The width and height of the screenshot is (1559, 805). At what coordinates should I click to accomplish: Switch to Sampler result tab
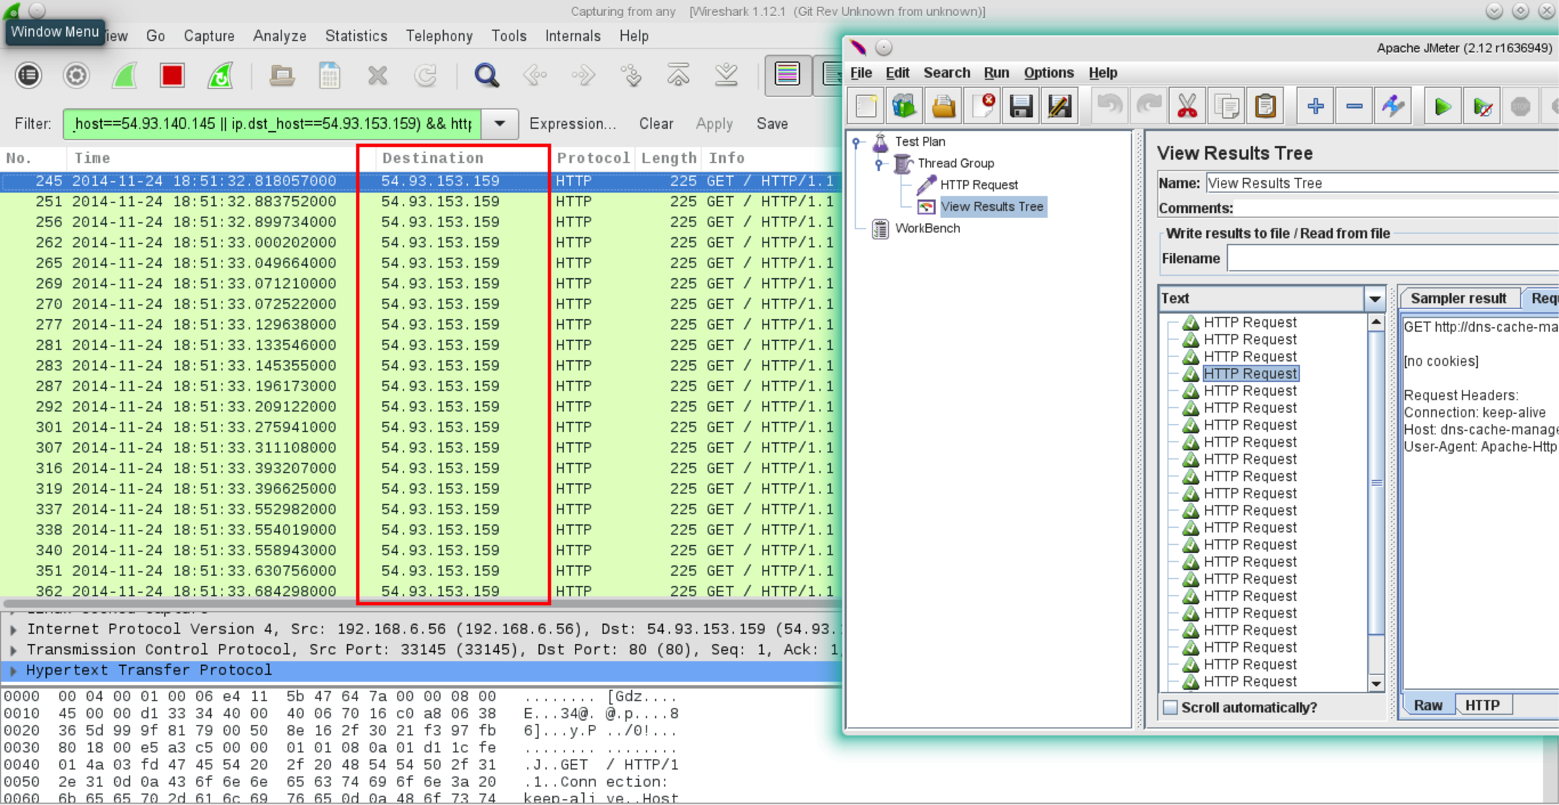click(1459, 298)
